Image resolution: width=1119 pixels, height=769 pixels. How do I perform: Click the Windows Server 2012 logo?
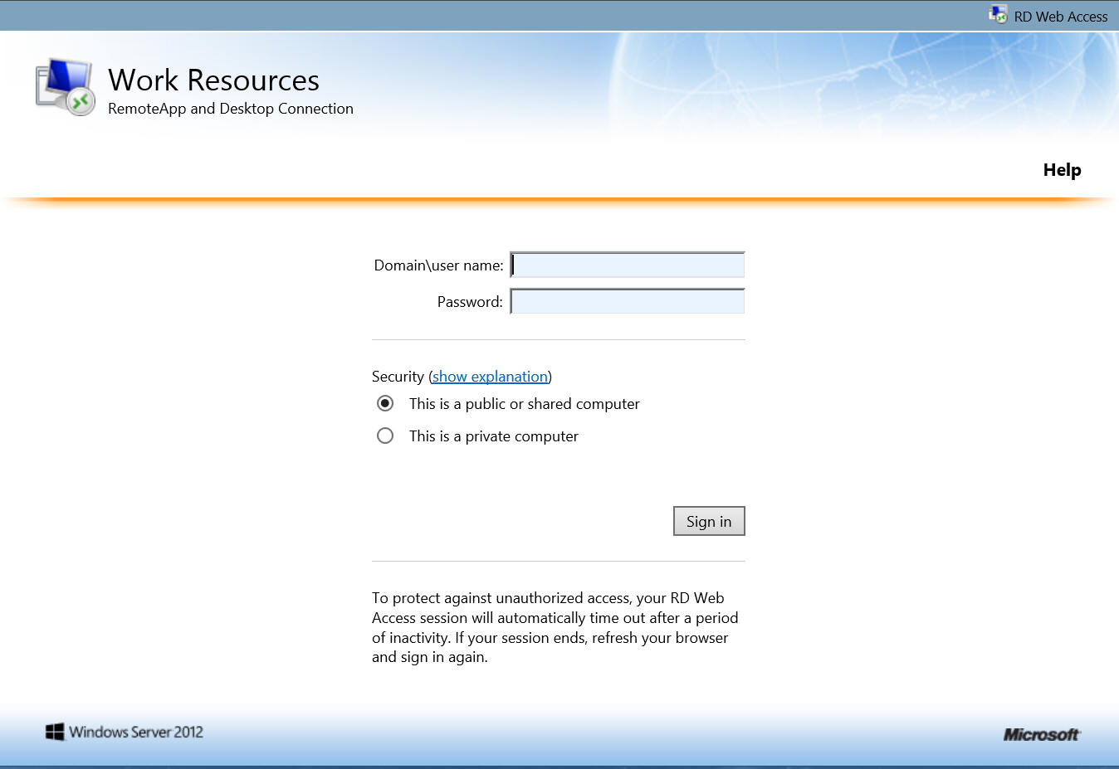(x=123, y=732)
